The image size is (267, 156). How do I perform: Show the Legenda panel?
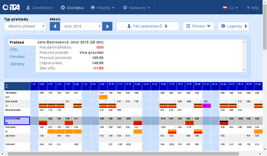click(x=233, y=26)
